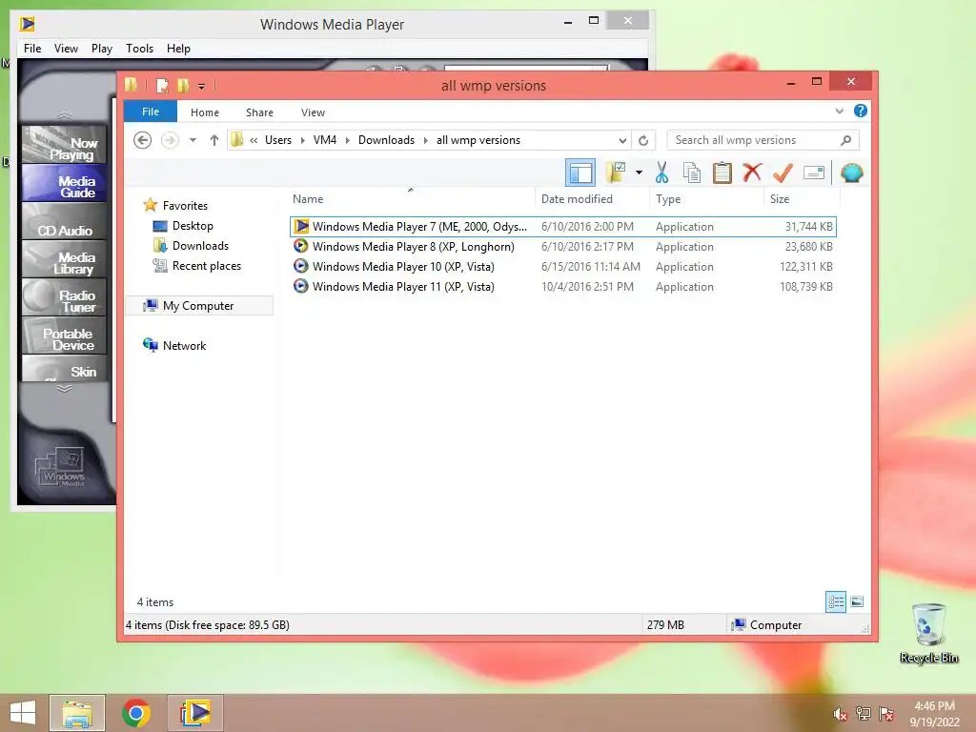Viewport: 976px width, 732px height.
Task: Click the red X Delete icon
Action: (x=752, y=173)
